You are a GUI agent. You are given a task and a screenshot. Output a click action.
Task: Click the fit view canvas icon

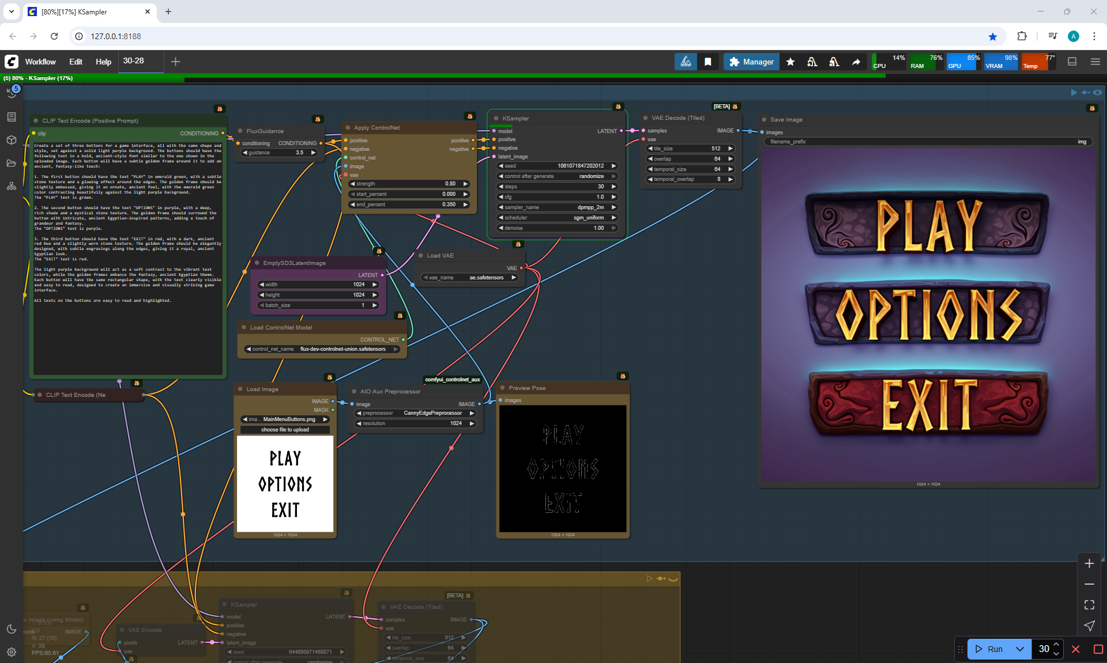pyautogui.click(x=1089, y=605)
